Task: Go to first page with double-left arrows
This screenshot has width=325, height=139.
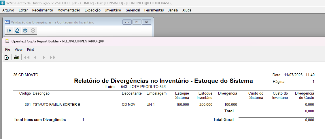Action: pyautogui.click(x=27, y=58)
